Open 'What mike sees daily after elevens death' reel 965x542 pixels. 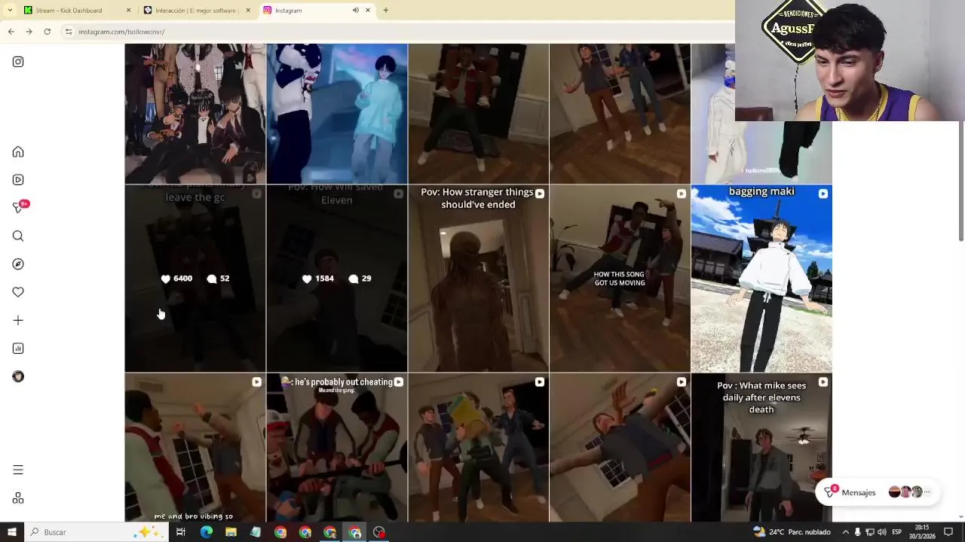761,448
